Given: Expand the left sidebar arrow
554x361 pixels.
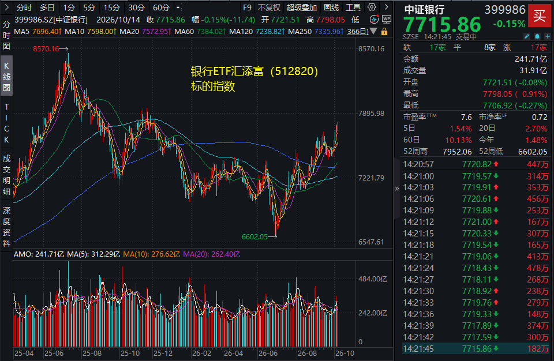Looking at the screenshot, I should click(6, 7).
